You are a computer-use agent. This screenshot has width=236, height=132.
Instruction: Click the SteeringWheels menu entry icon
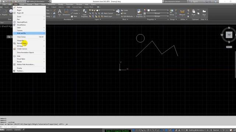pos(14,22)
